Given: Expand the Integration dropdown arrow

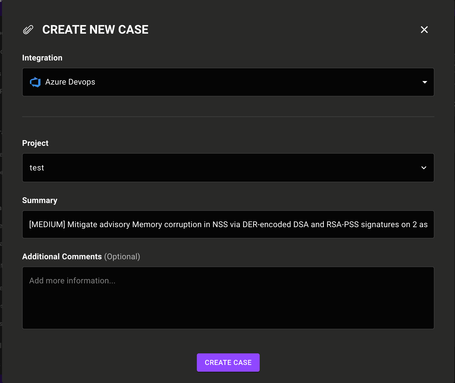Looking at the screenshot, I should click(x=425, y=82).
